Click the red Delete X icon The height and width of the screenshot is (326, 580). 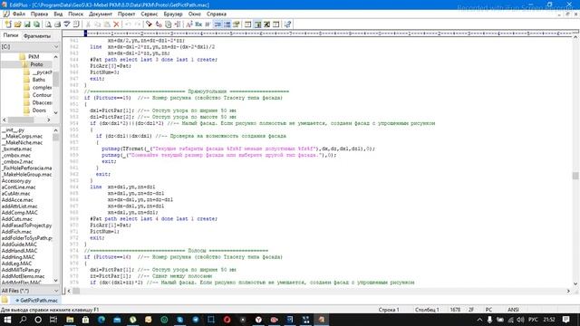tap(116, 24)
